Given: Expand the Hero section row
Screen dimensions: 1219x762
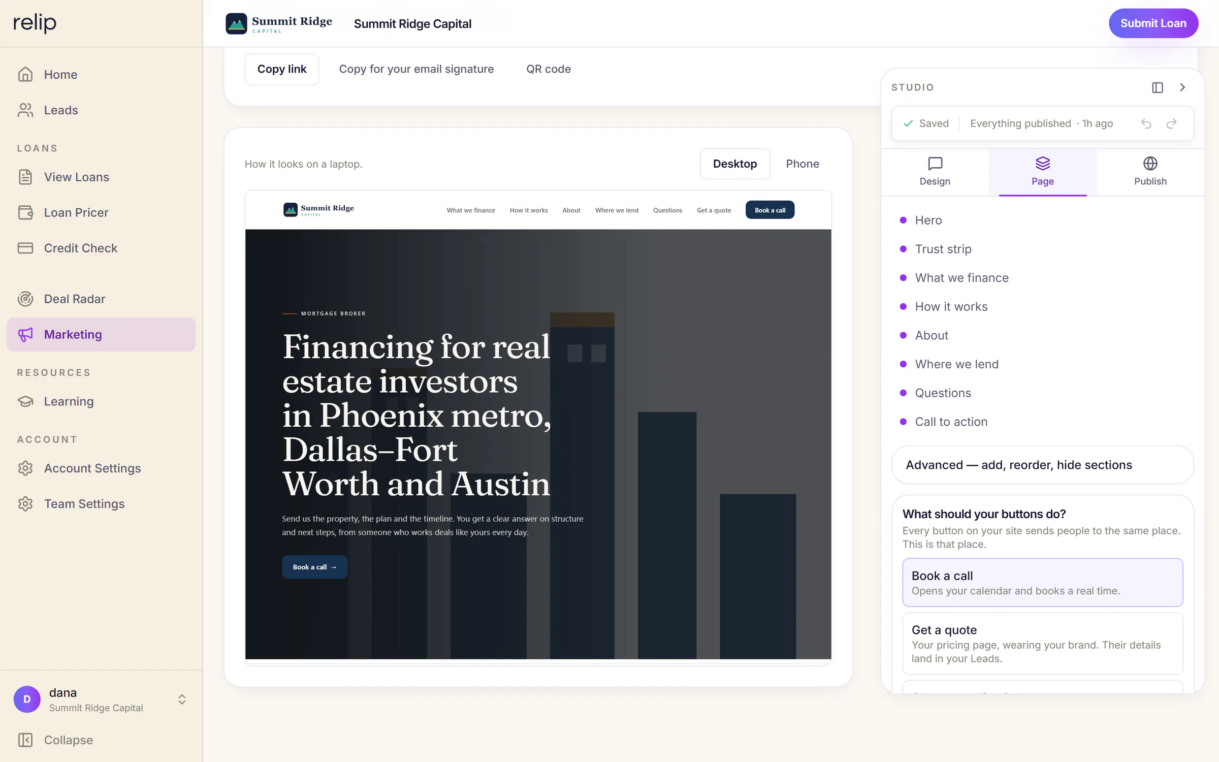Looking at the screenshot, I should [x=1042, y=220].
